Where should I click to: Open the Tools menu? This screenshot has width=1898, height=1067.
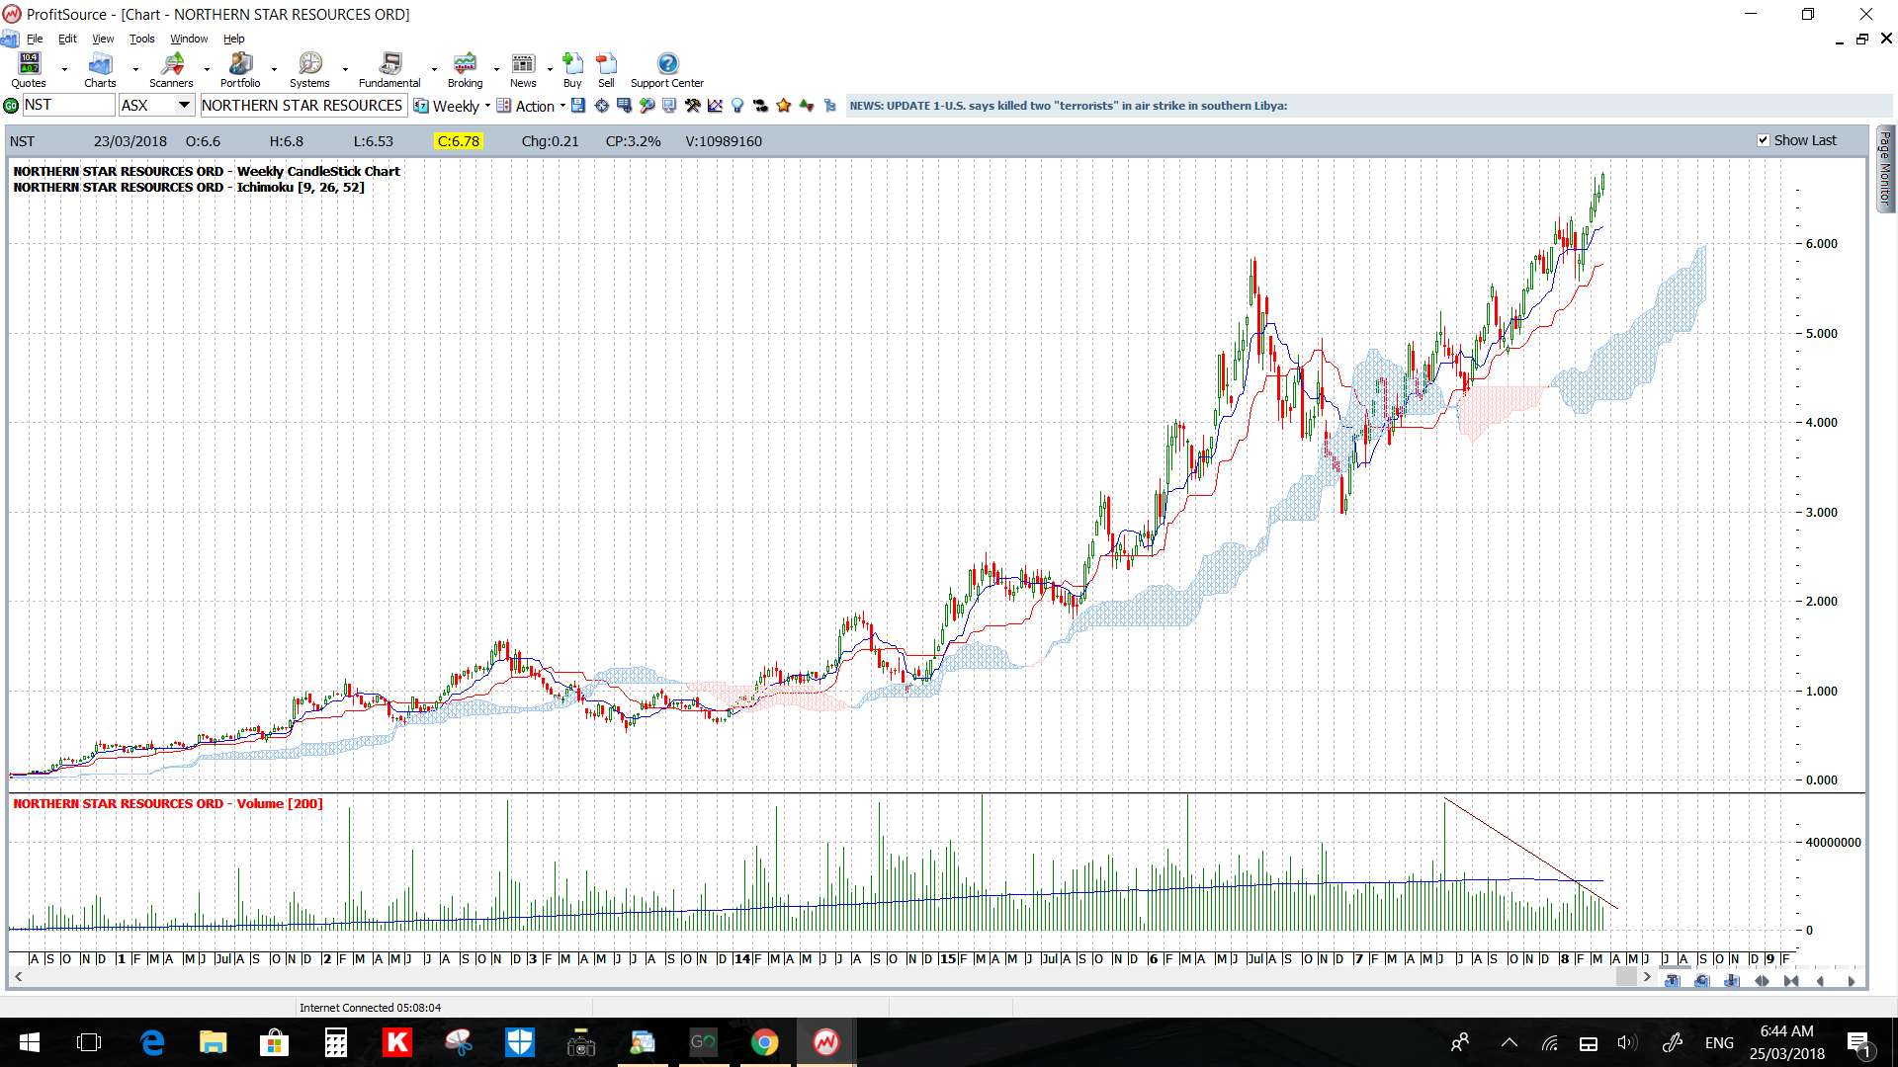pos(141,39)
